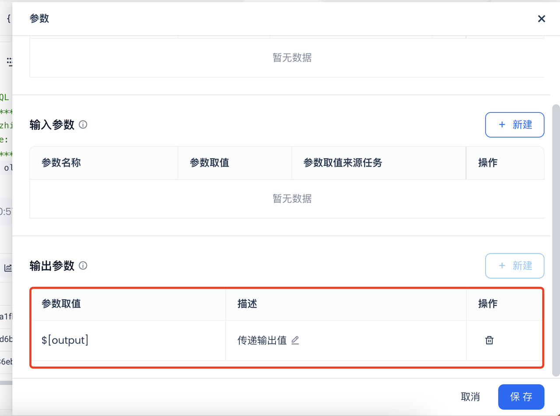Click the 描述 column header
The image size is (560, 416).
247,304
